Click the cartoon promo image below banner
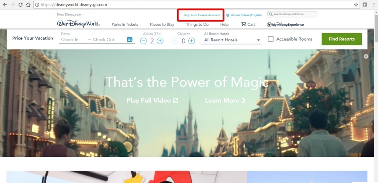This screenshot has height=183, width=378. pyautogui.click(x=127, y=177)
